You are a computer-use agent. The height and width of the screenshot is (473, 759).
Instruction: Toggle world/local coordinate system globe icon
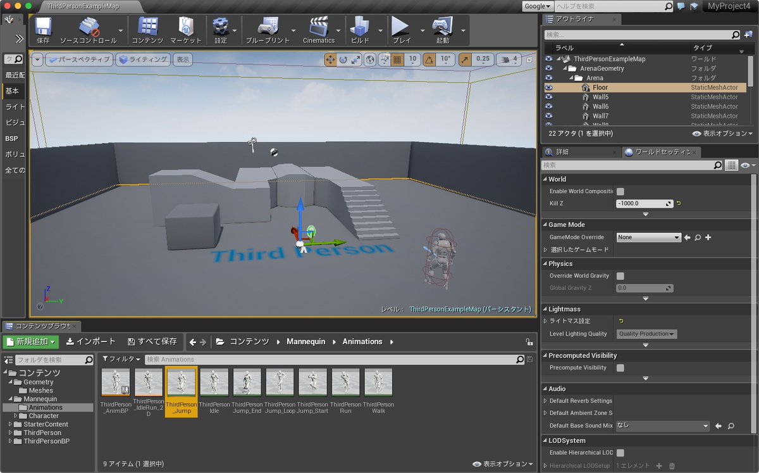click(x=370, y=60)
